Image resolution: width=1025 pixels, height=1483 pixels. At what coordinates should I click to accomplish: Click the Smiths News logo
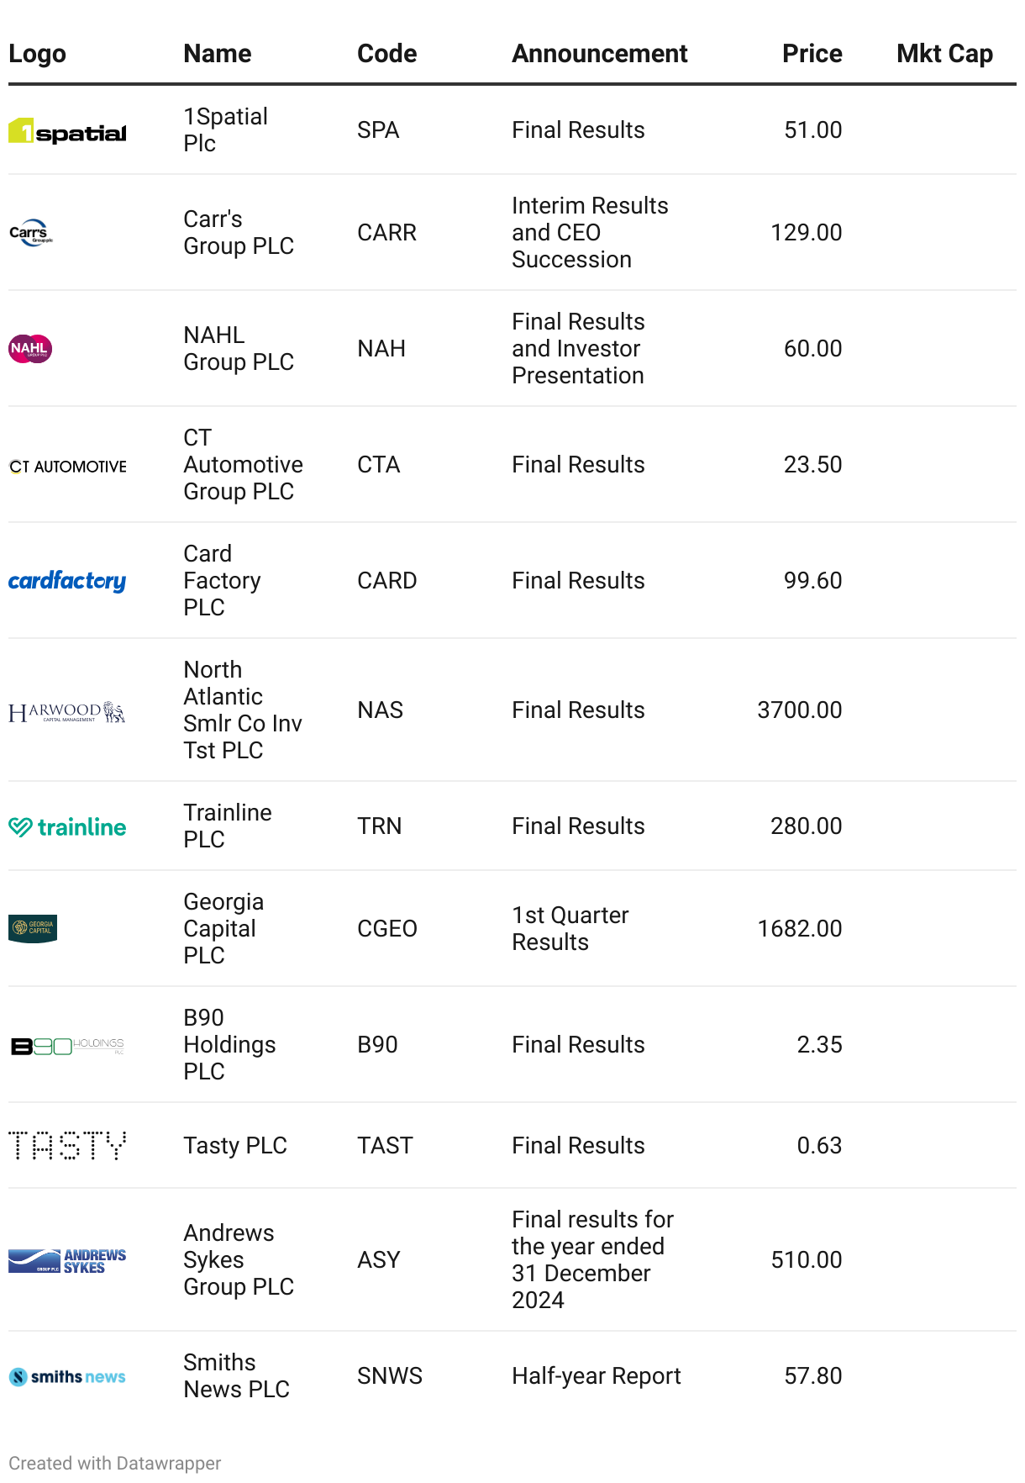(67, 1377)
